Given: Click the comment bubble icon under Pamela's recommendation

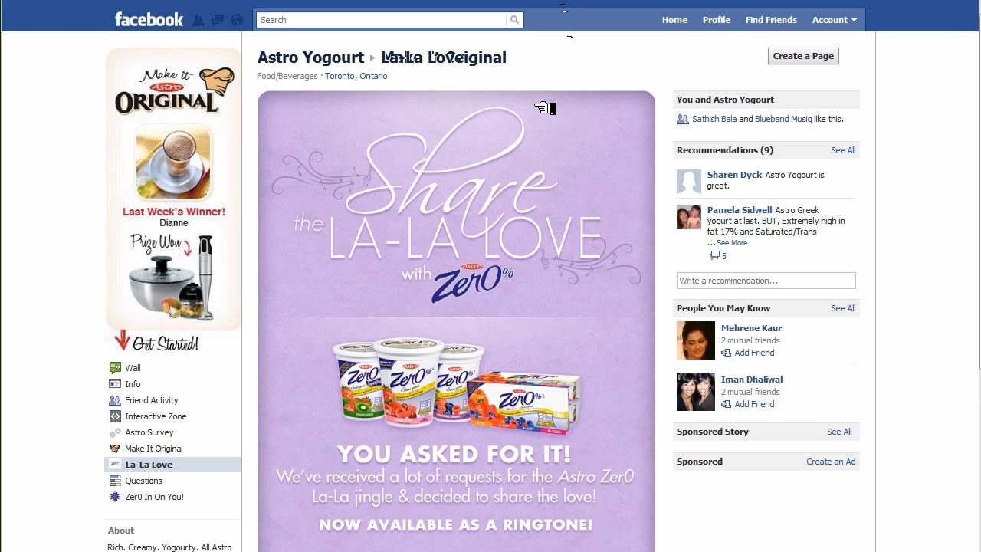Looking at the screenshot, I should [x=714, y=256].
